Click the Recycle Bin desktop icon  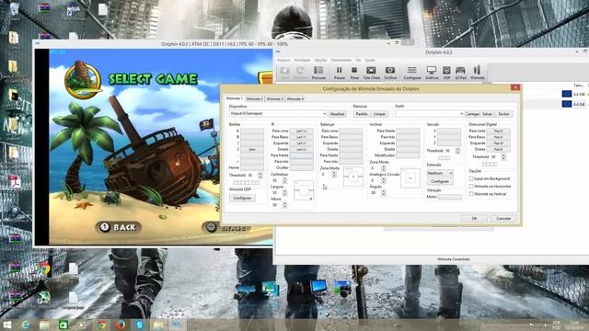point(15,10)
